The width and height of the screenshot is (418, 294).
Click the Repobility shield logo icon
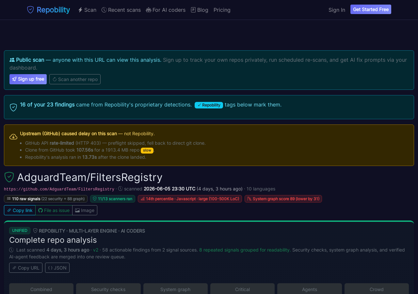[30, 10]
